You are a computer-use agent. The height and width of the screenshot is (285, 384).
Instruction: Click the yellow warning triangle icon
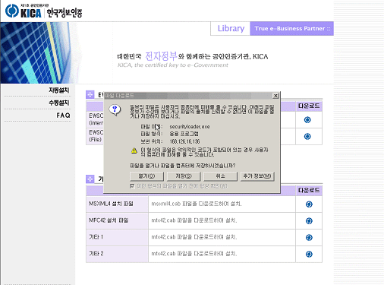(x=134, y=150)
